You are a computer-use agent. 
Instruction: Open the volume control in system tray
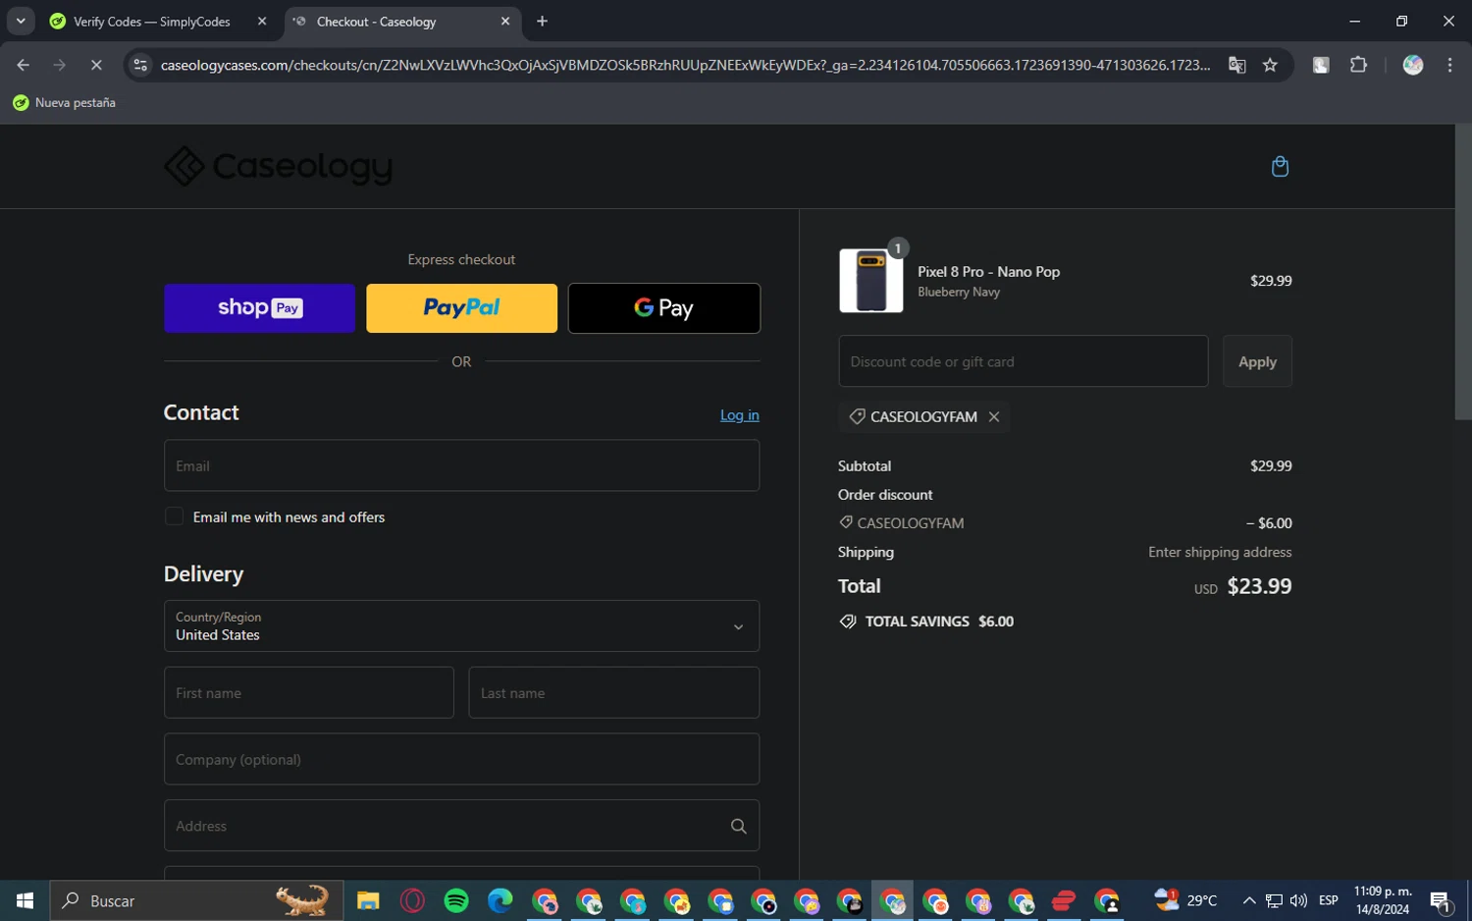point(1298,900)
